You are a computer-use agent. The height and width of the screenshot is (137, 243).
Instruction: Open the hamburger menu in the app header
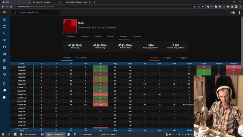point(4,13)
